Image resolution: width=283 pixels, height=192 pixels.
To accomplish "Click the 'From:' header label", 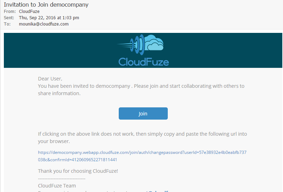I will tap(10, 11).
